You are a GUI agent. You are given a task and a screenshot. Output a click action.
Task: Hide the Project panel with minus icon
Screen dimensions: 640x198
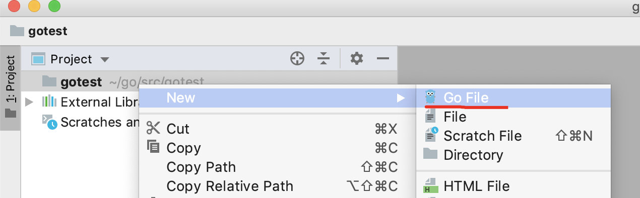(x=383, y=59)
